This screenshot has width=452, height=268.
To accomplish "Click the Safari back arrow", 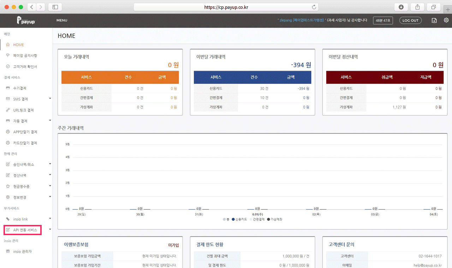I will pyautogui.click(x=32, y=7).
